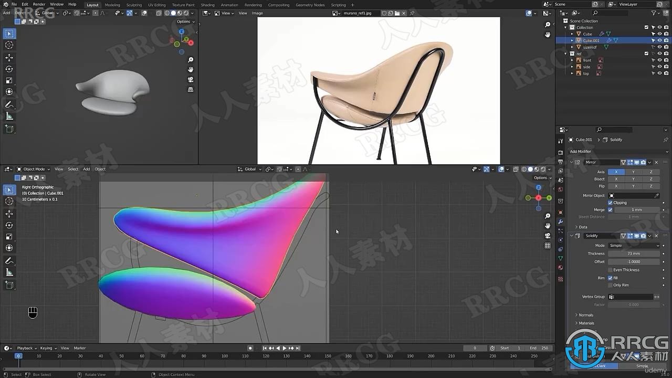The height and width of the screenshot is (378, 672).
Task: Open Global orientation dropdown in bottom viewport
Action: pos(250,169)
